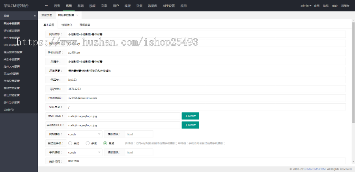Switch to the 性能优化 tab
Screen dimensions: 355x172
[67, 24]
